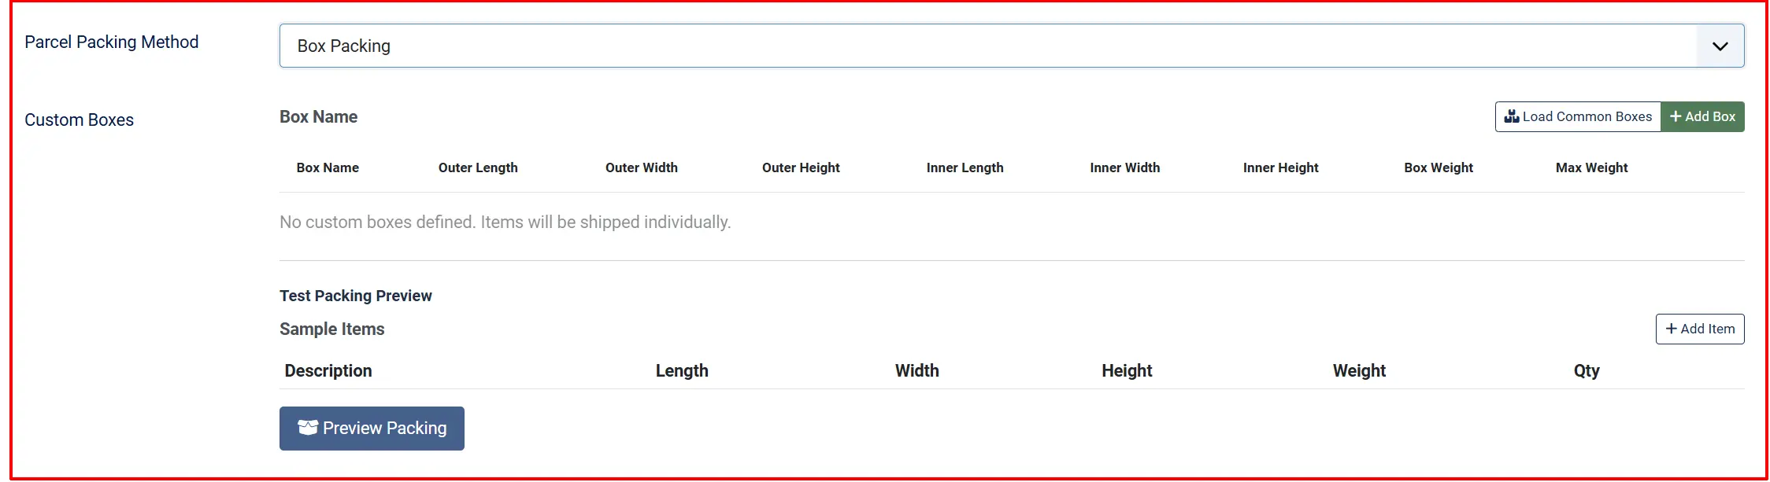Image resolution: width=1770 pixels, height=482 pixels.
Task: Click the Parcel Packing Method label
Action: [x=112, y=42]
